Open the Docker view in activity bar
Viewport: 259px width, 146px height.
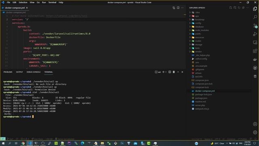255,59
